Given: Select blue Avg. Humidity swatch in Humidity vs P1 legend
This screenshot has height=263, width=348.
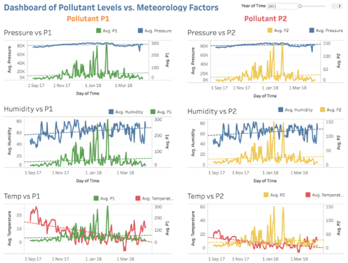Looking at the screenshot, I should coord(111,111).
